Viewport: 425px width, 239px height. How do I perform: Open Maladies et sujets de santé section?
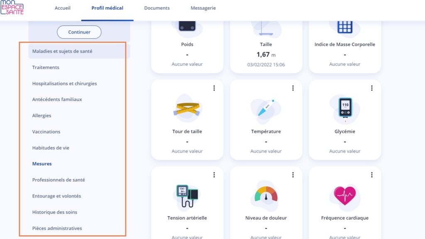coord(62,51)
